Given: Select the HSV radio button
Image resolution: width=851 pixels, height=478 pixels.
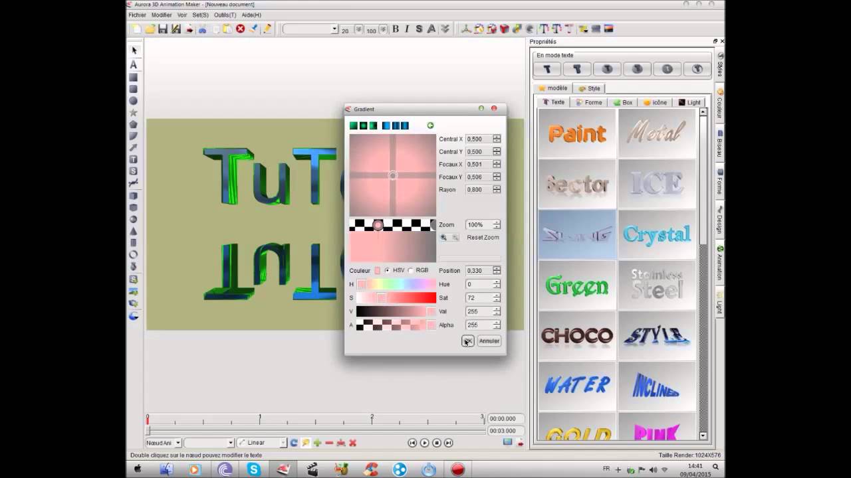Looking at the screenshot, I should (388, 270).
